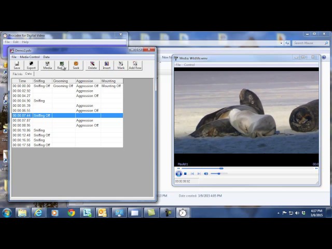Switch to the Data tab

click(29, 74)
